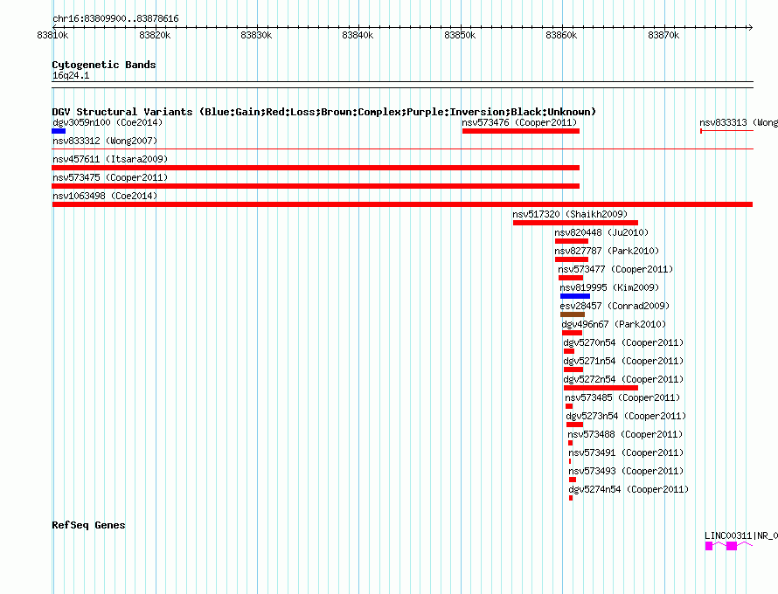Click the small red nsv573493 bar
The image size is (778, 594).
tap(573, 480)
